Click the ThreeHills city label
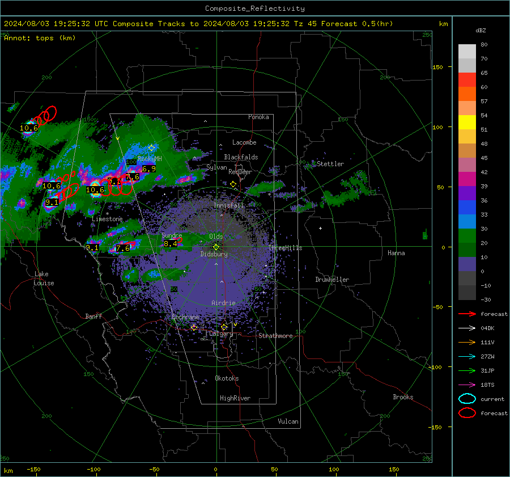The height and width of the screenshot is (477, 510). pos(285,248)
